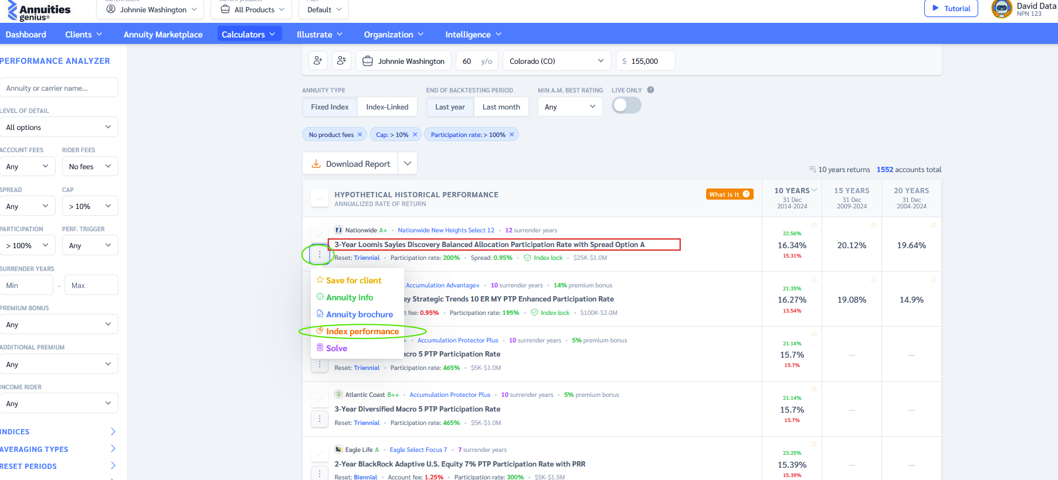Image resolution: width=1058 pixels, height=480 pixels.
Task: Click the Live Only help question icon
Action: pyautogui.click(x=650, y=90)
